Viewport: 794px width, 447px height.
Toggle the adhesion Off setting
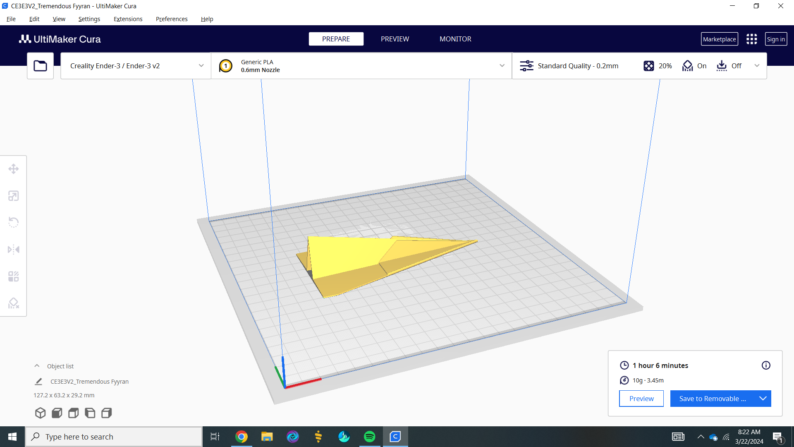[x=729, y=66]
